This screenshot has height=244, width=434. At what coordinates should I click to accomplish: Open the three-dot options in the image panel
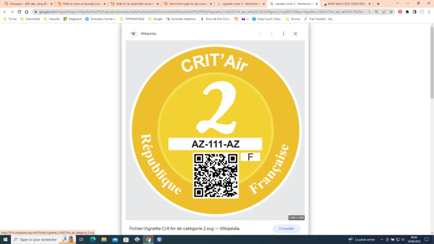(284, 34)
